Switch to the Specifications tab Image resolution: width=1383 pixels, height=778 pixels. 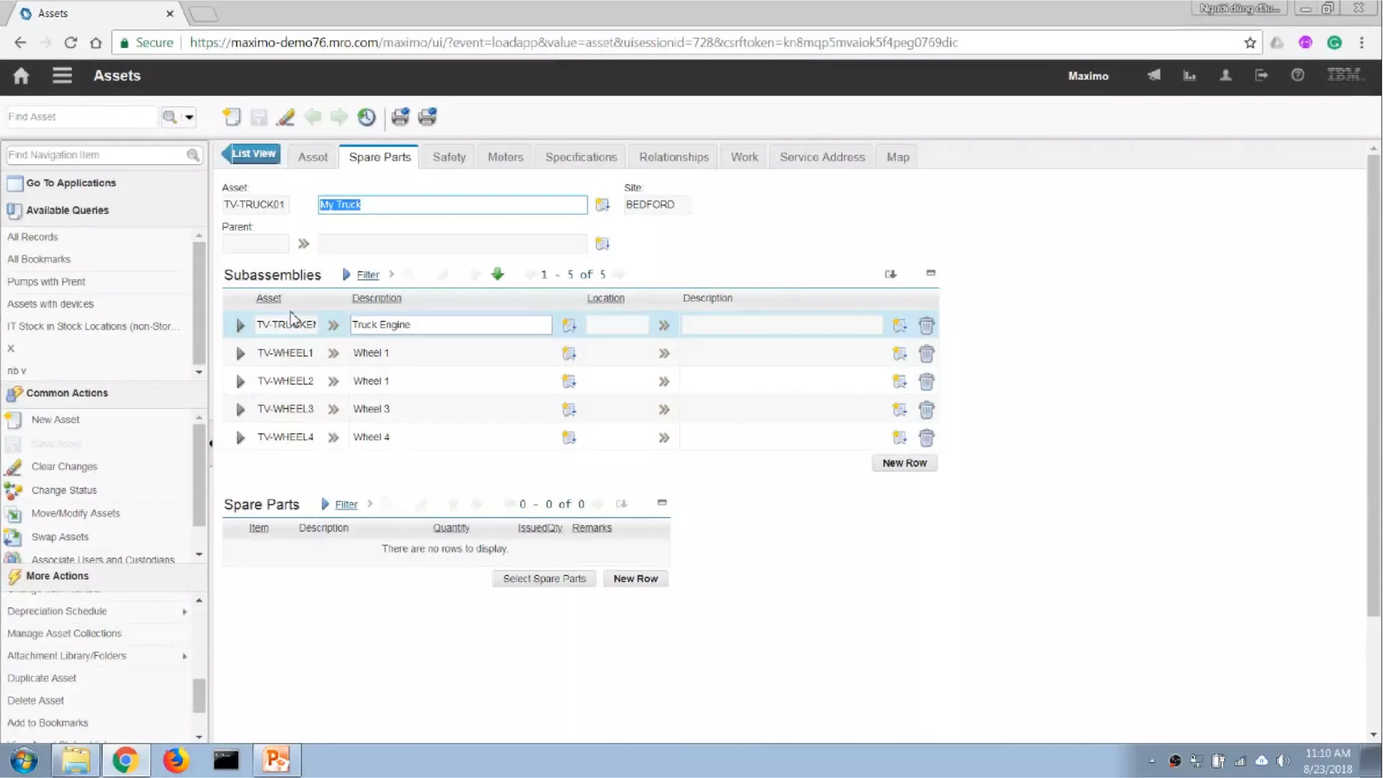(x=581, y=157)
